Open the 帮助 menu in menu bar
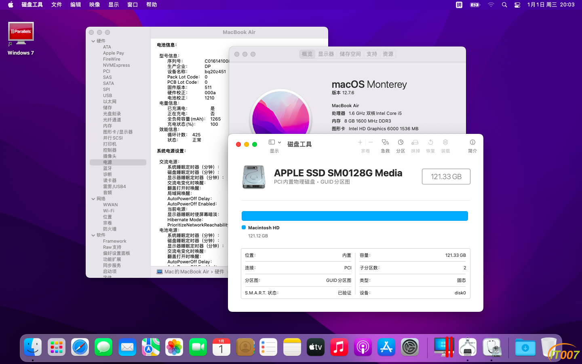 coord(152,4)
